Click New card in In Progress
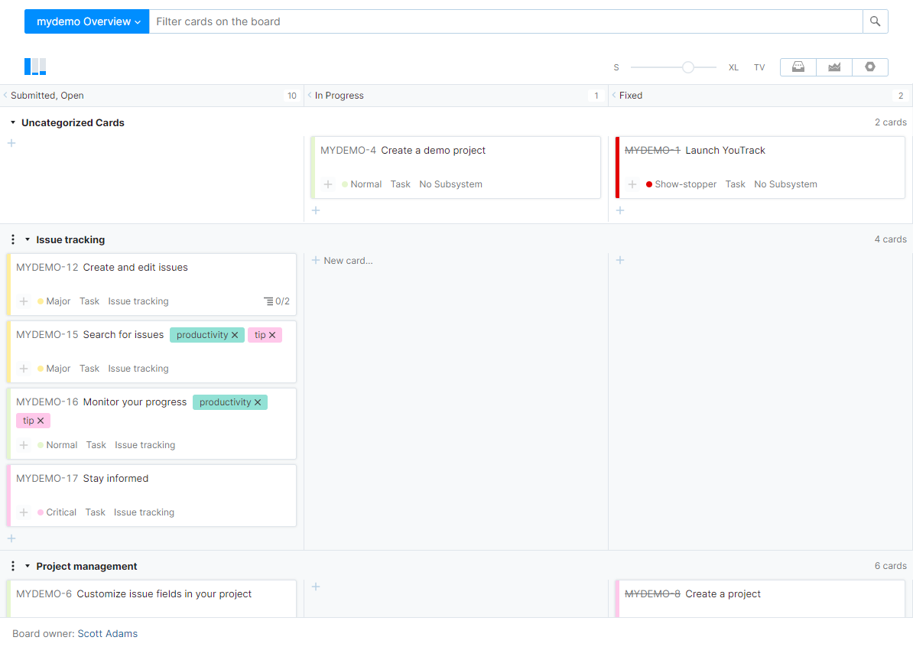This screenshot has height=660, width=913. tap(343, 261)
